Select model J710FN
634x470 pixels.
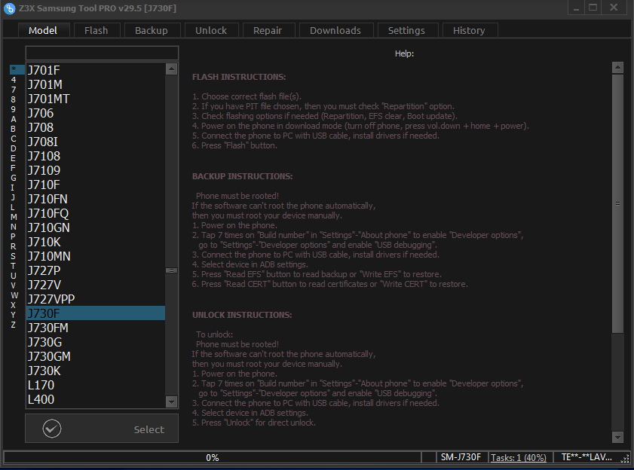click(96, 200)
